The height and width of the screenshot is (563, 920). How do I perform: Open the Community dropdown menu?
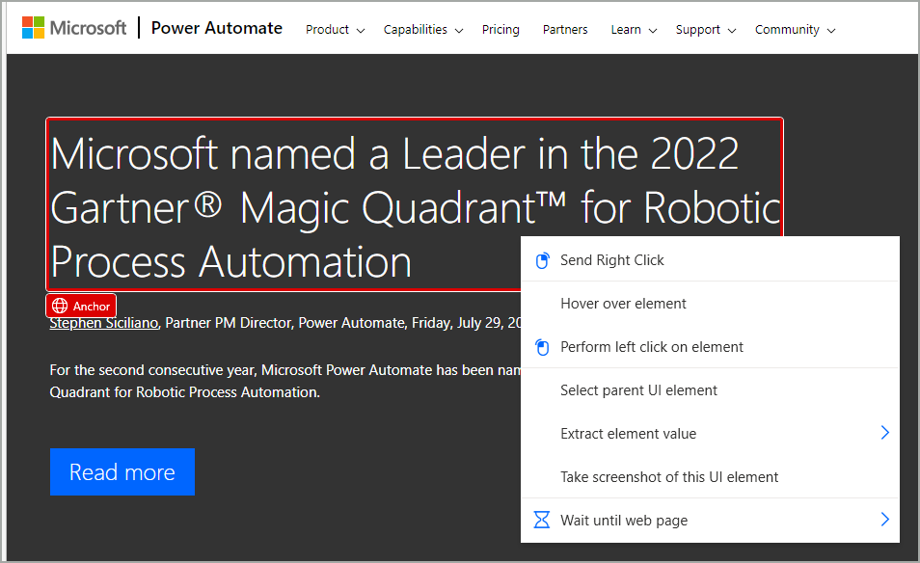click(x=795, y=30)
